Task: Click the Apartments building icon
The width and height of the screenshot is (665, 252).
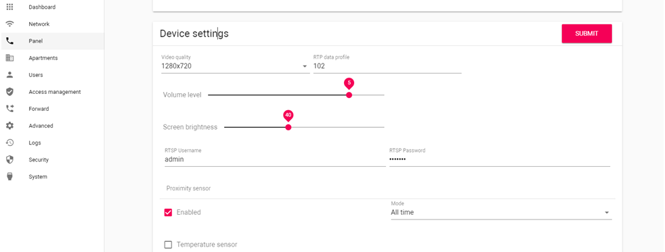Action: coord(9,58)
